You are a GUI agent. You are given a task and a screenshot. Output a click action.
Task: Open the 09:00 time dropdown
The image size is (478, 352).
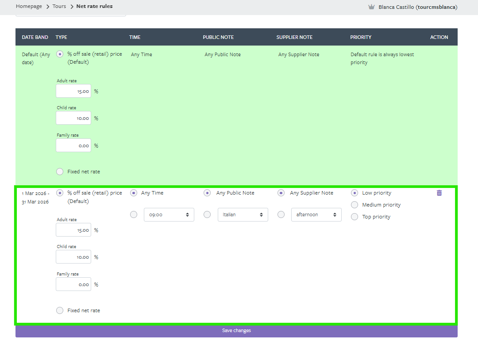pos(169,214)
